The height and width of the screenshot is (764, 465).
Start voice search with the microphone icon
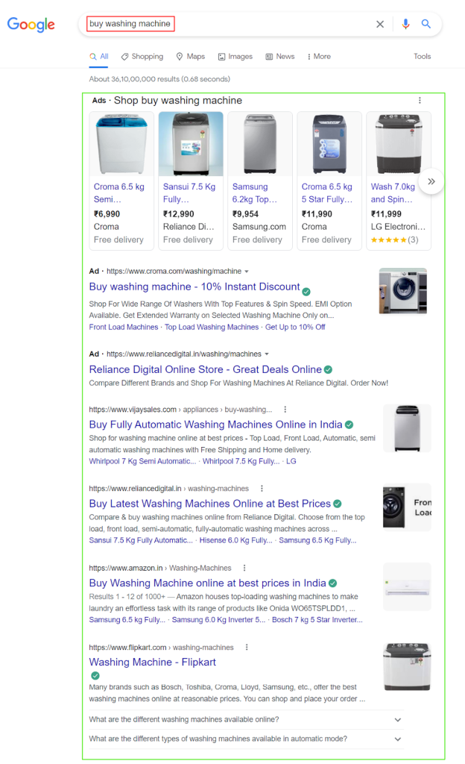405,24
